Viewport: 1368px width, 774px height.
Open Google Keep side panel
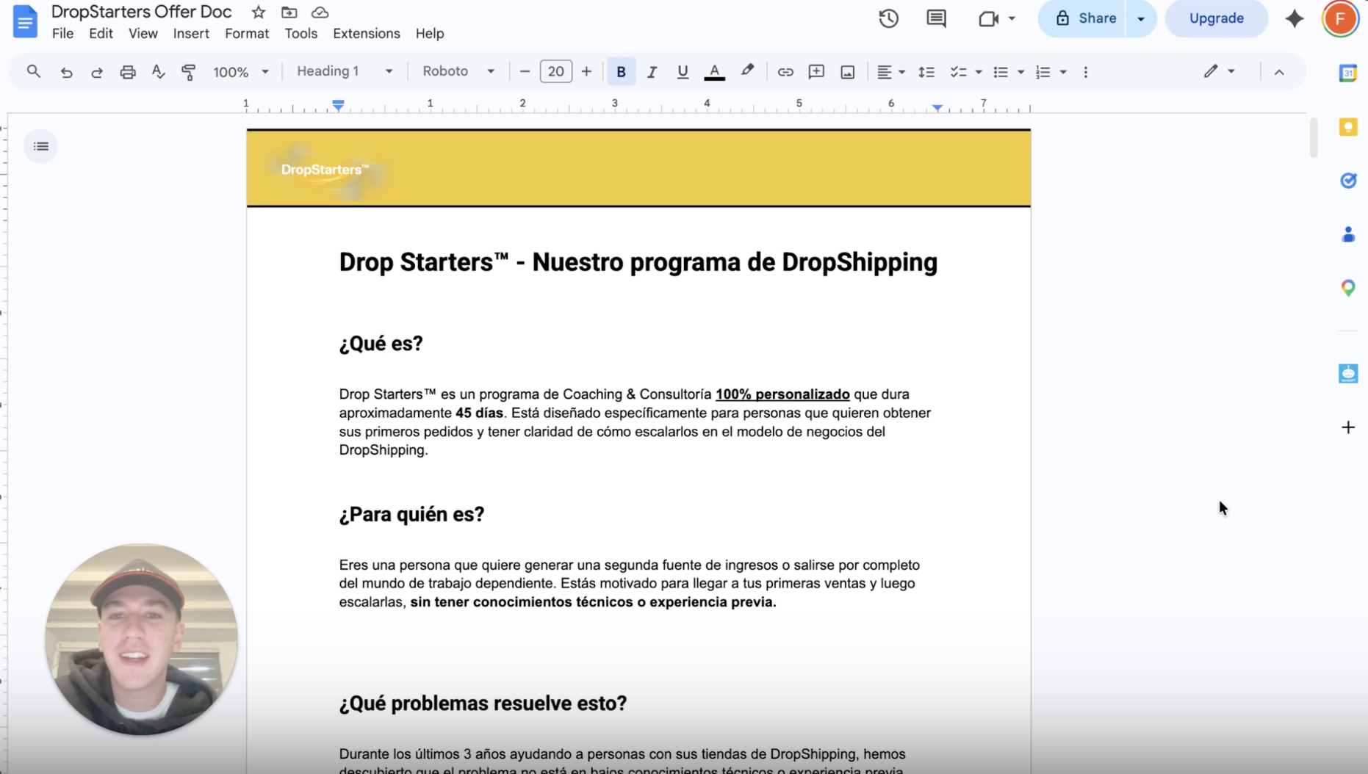coord(1348,127)
